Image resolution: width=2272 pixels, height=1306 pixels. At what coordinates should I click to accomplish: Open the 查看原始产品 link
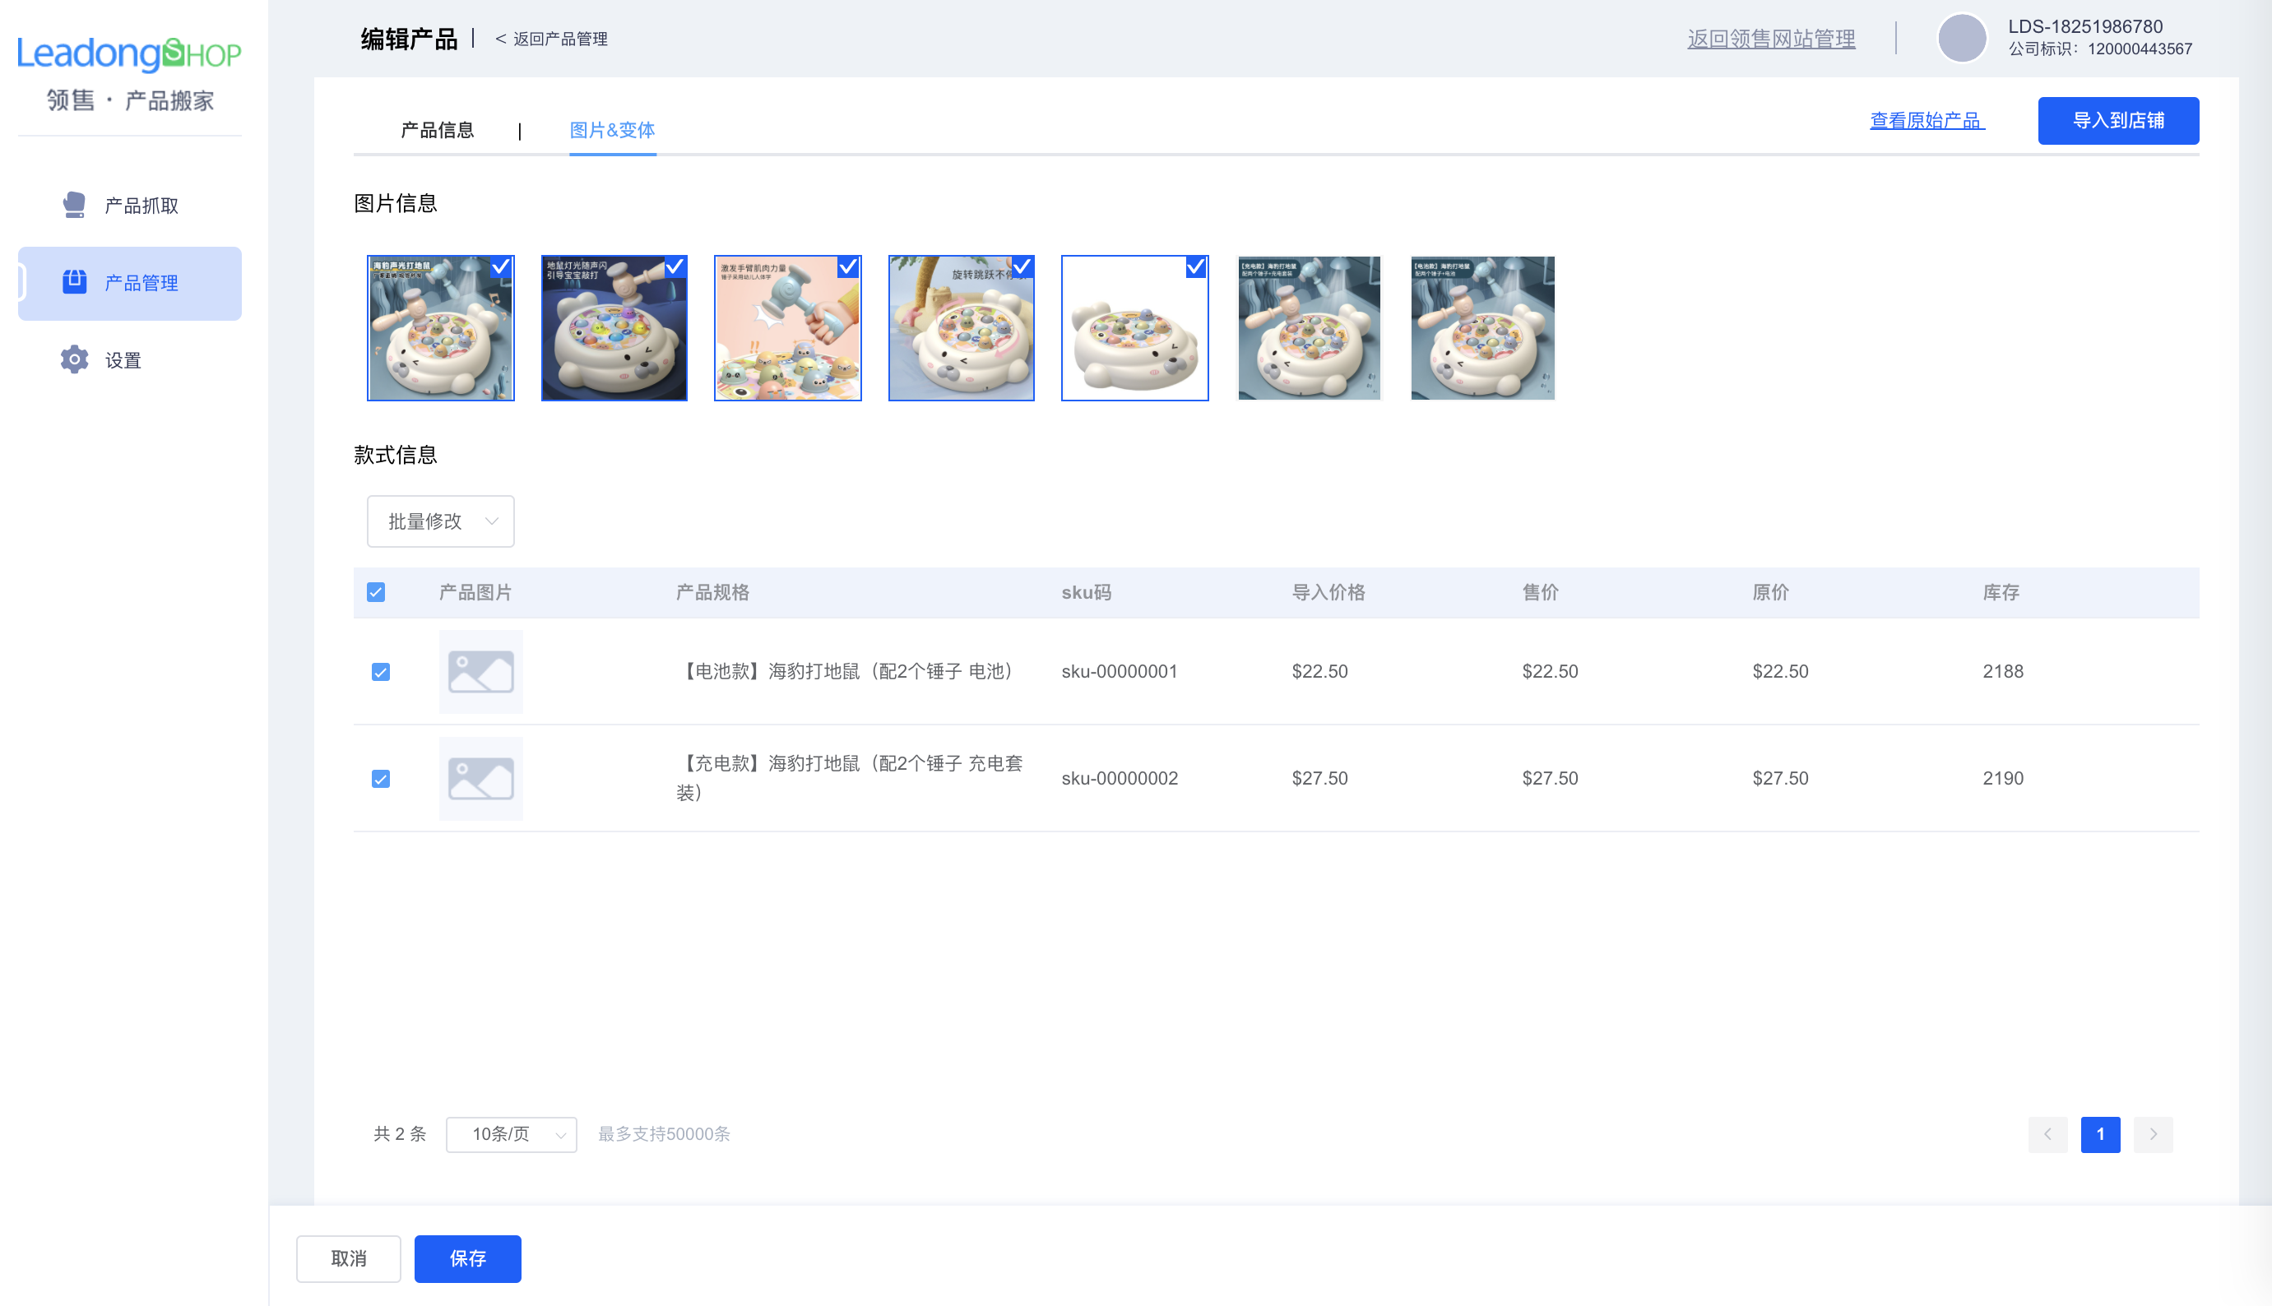tap(1927, 120)
